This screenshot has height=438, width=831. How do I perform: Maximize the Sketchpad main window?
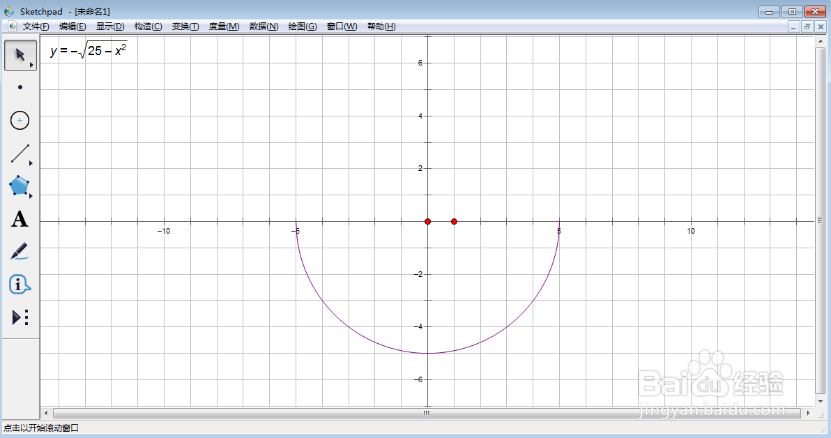pos(793,12)
